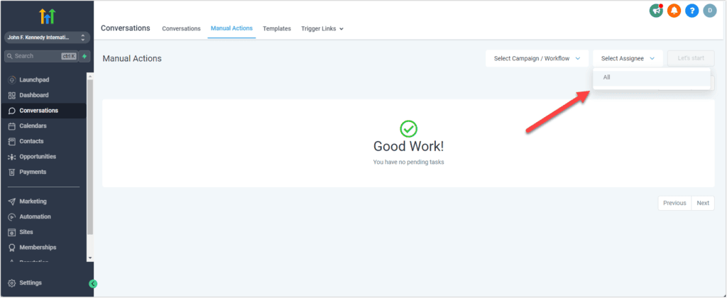Open the help question mark icon

pyautogui.click(x=692, y=11)
